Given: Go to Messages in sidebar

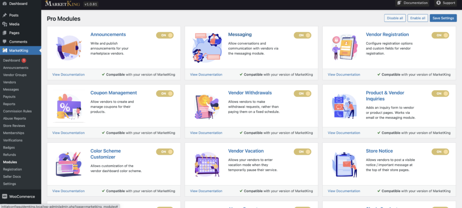Looking at the screenshot, I should pos(11,90).
